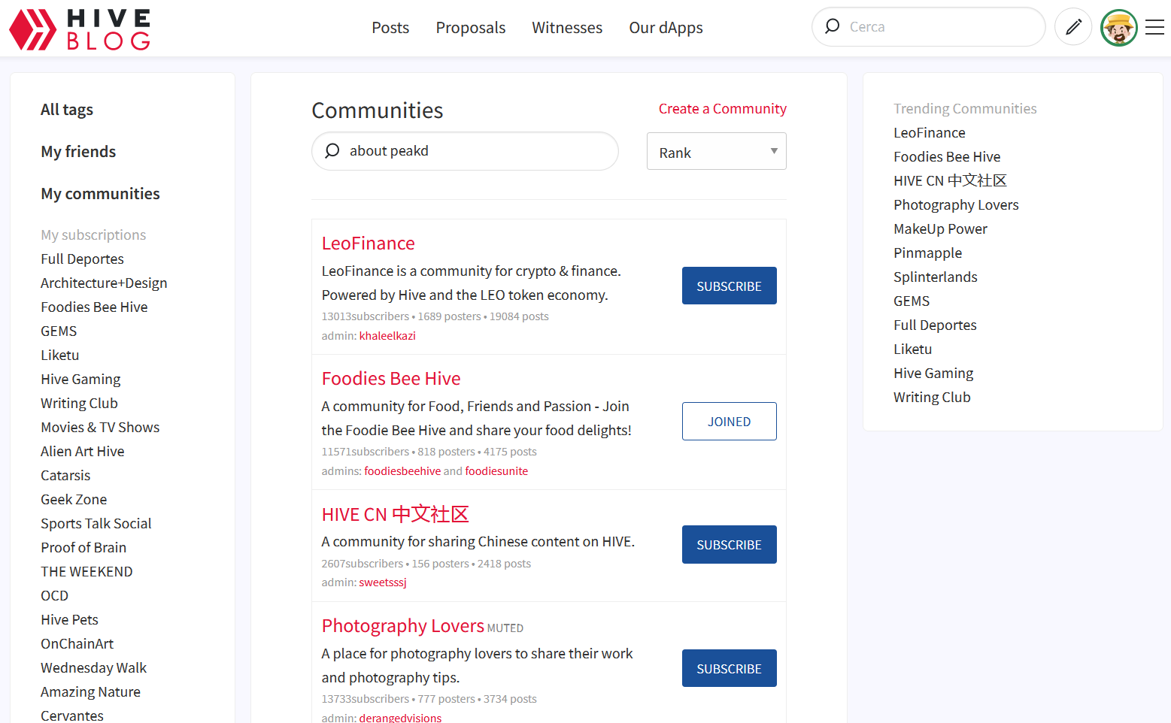The image size is (1171, 723).
Task: Open admin khaleelkazi profile
Action: click(x=387, y=336)
